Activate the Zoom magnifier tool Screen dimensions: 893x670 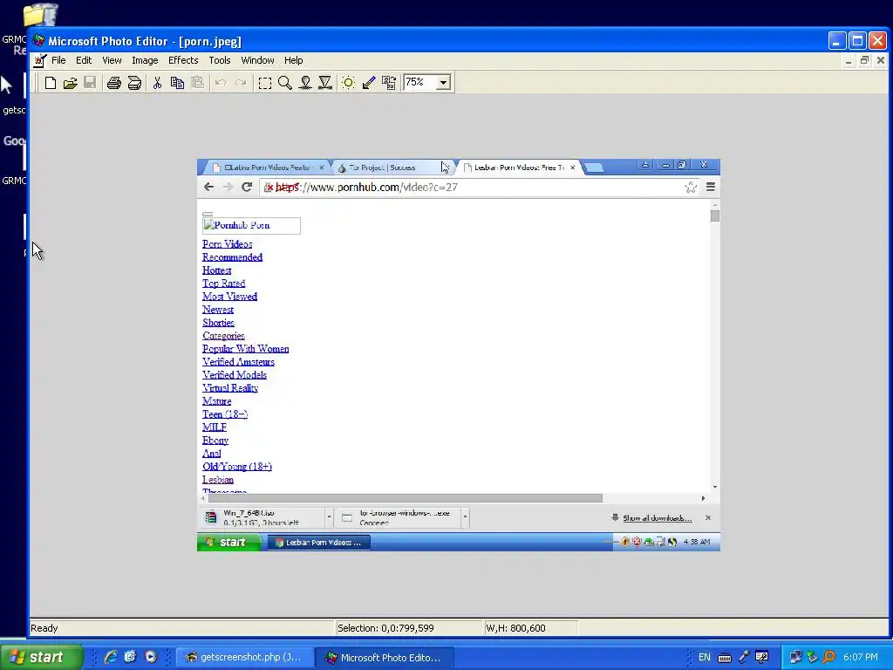pos(285,83)
